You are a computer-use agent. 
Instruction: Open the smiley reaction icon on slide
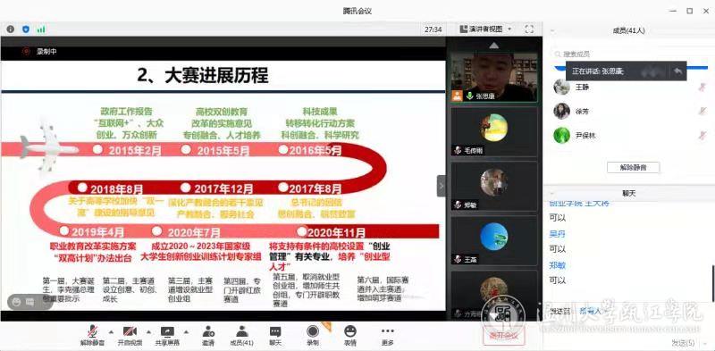tap(17, 302)
